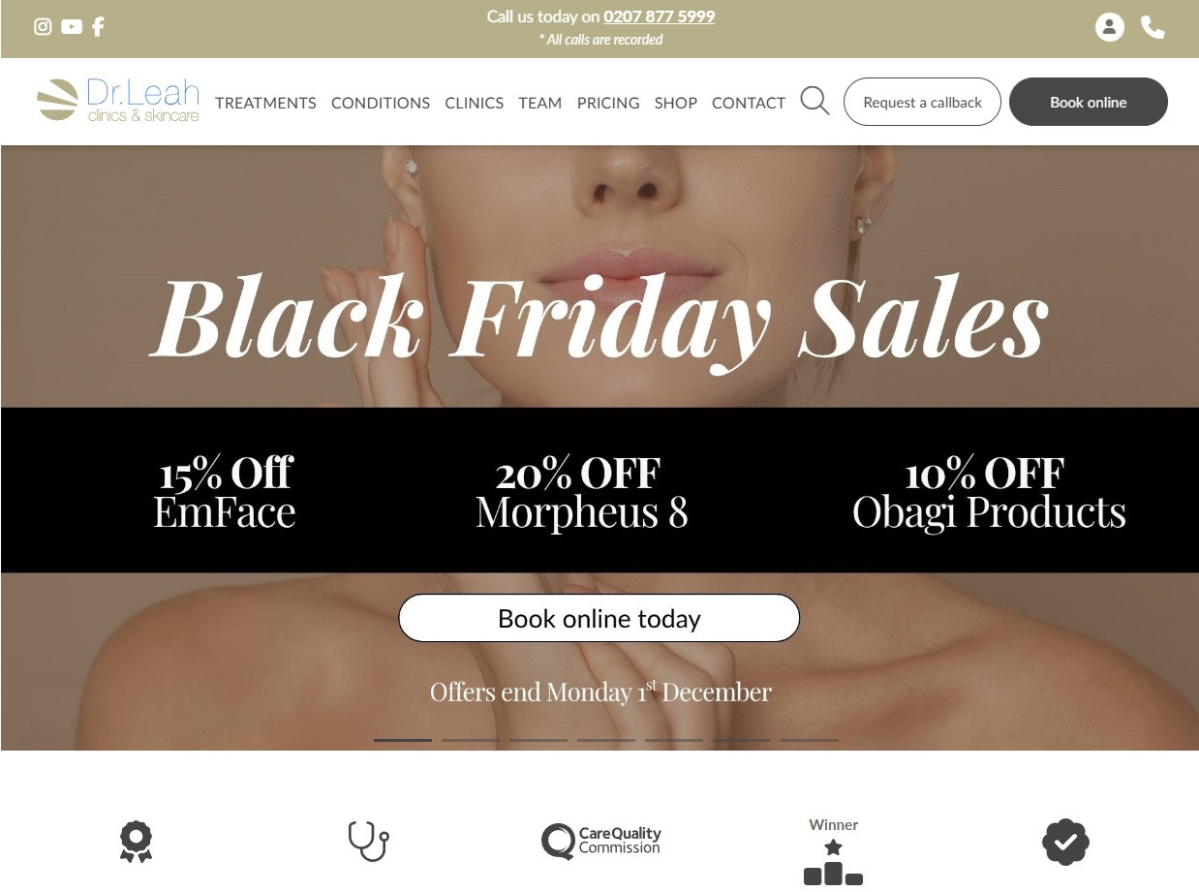Viewport: 1199px width, 892px height.
Task: Click the phone call icon
Action: click(x=1153, y=27)
